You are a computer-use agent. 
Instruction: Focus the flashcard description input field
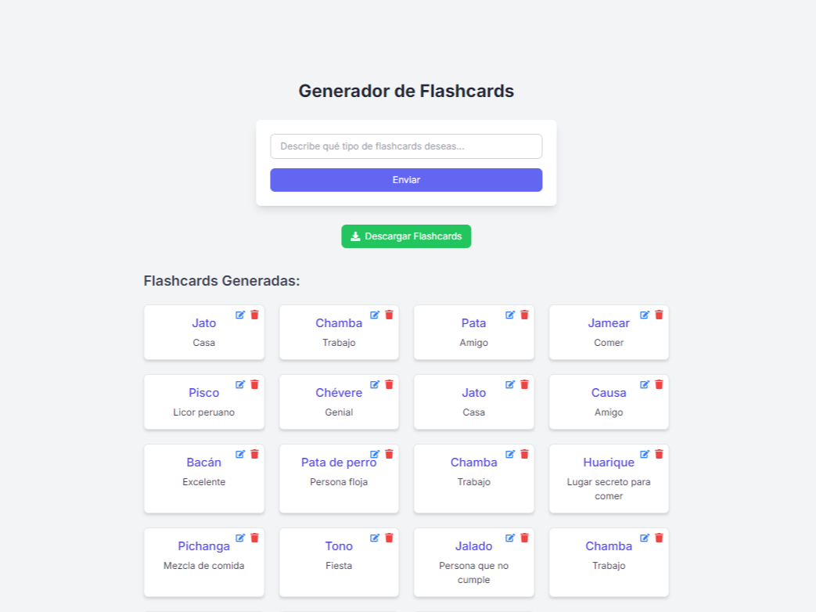[406, 146]
